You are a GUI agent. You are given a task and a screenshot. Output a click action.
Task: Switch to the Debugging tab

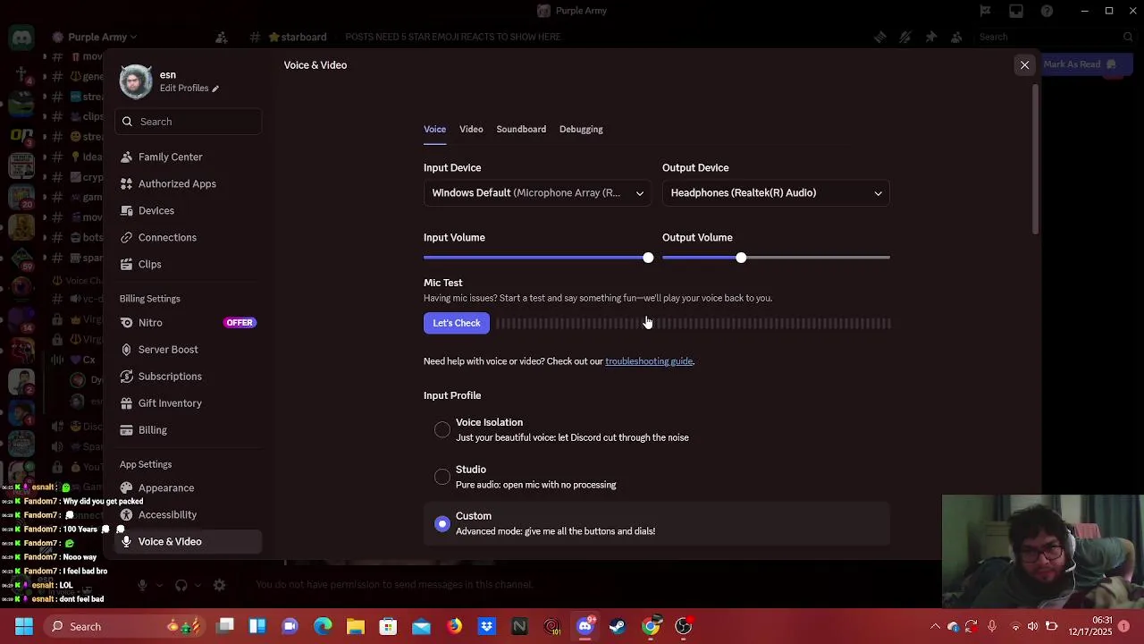point(581,129)
